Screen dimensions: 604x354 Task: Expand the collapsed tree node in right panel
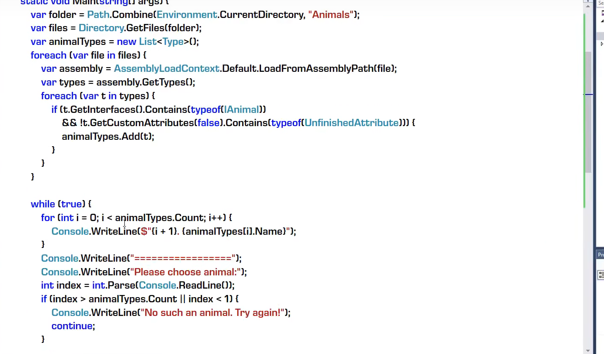click(602, 44)
